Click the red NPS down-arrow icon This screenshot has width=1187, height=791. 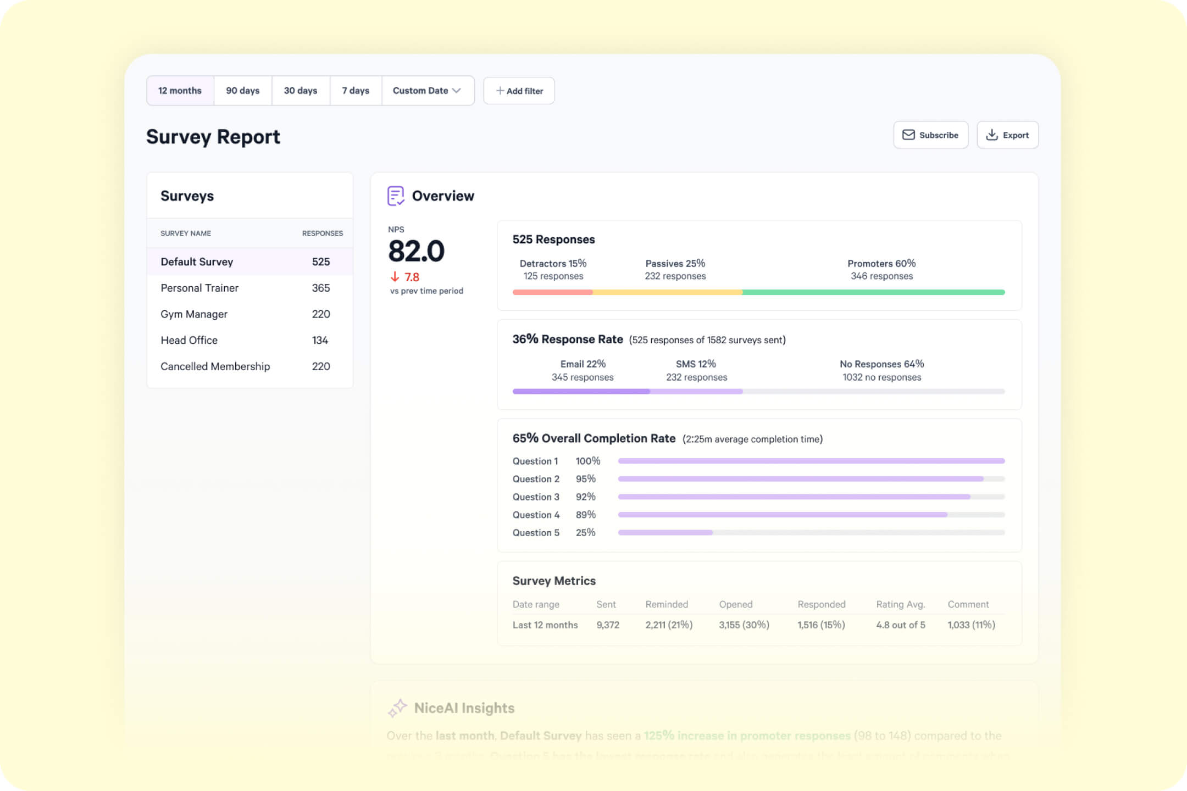[395, 277]
